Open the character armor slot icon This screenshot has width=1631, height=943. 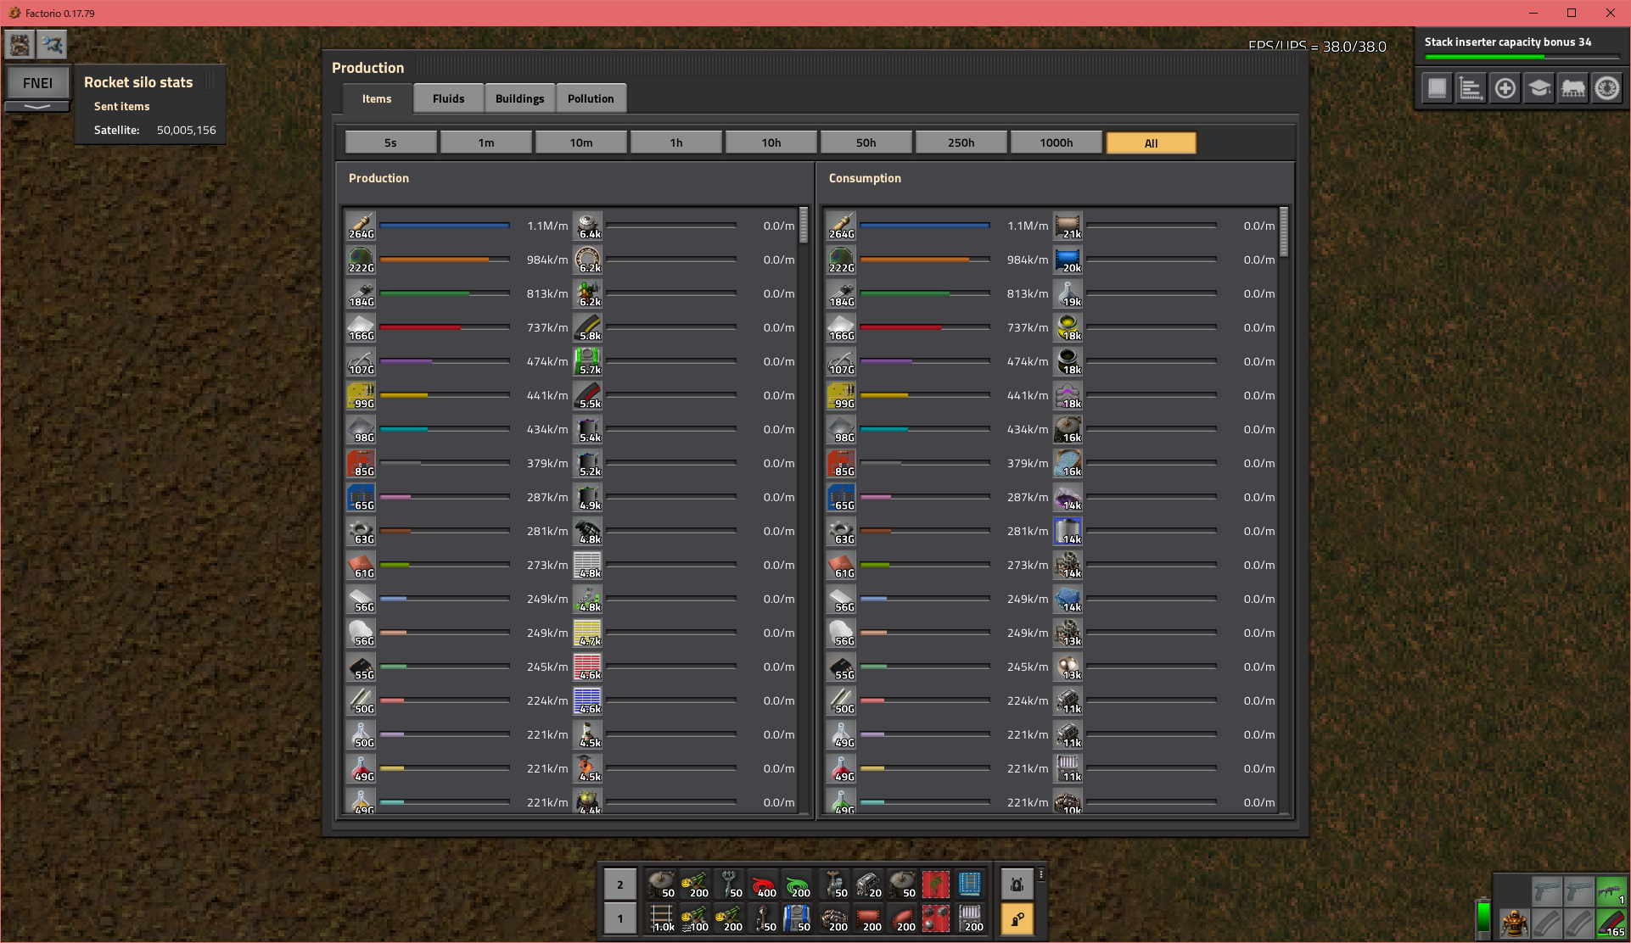[x=1514, y=923]
